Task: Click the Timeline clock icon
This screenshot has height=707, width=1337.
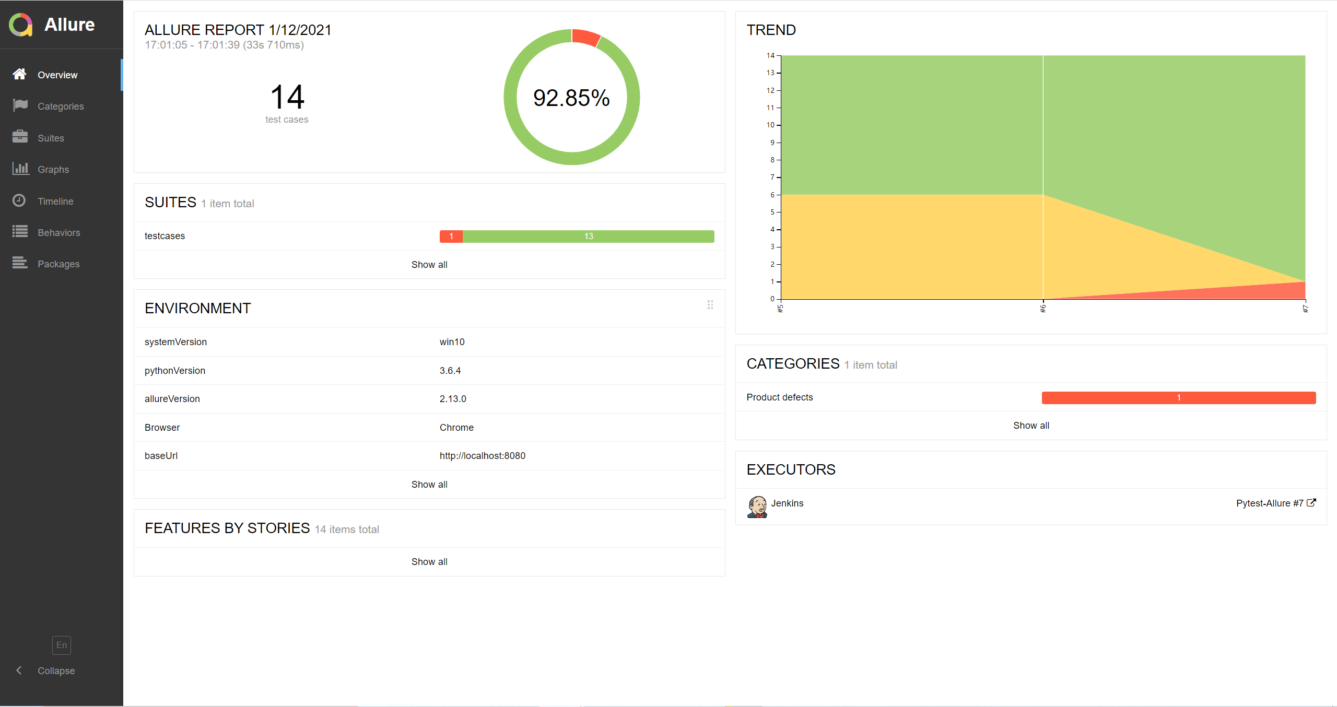Action: 19,201
